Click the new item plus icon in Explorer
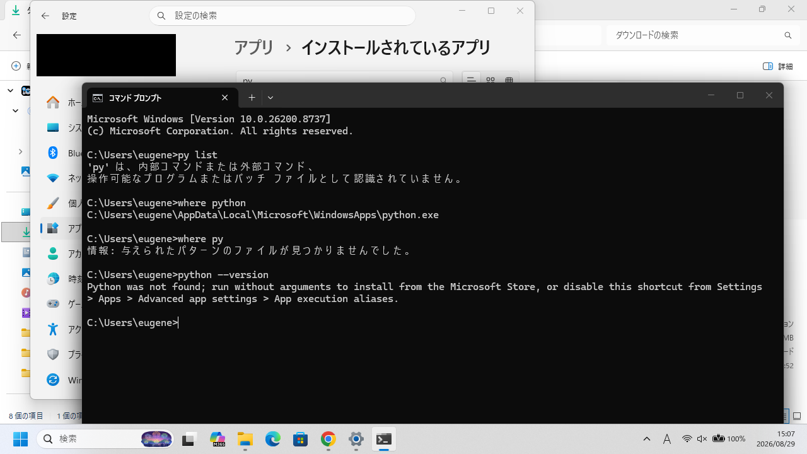This screenshot has width=807, height=454. 16,66
